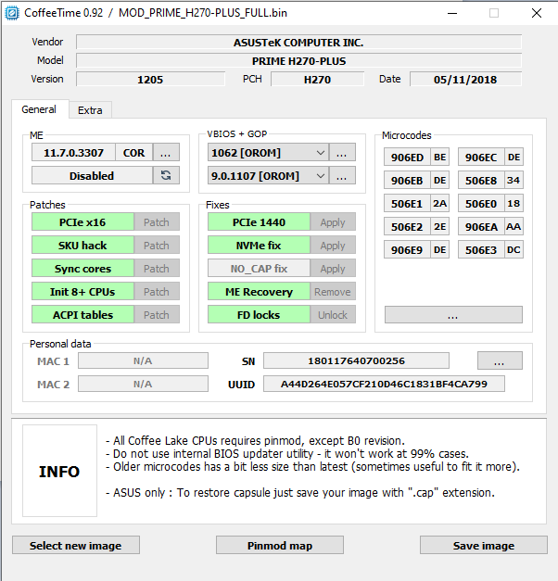
Task: Click the MAC 1 N/A field
Action: (143, 360)
